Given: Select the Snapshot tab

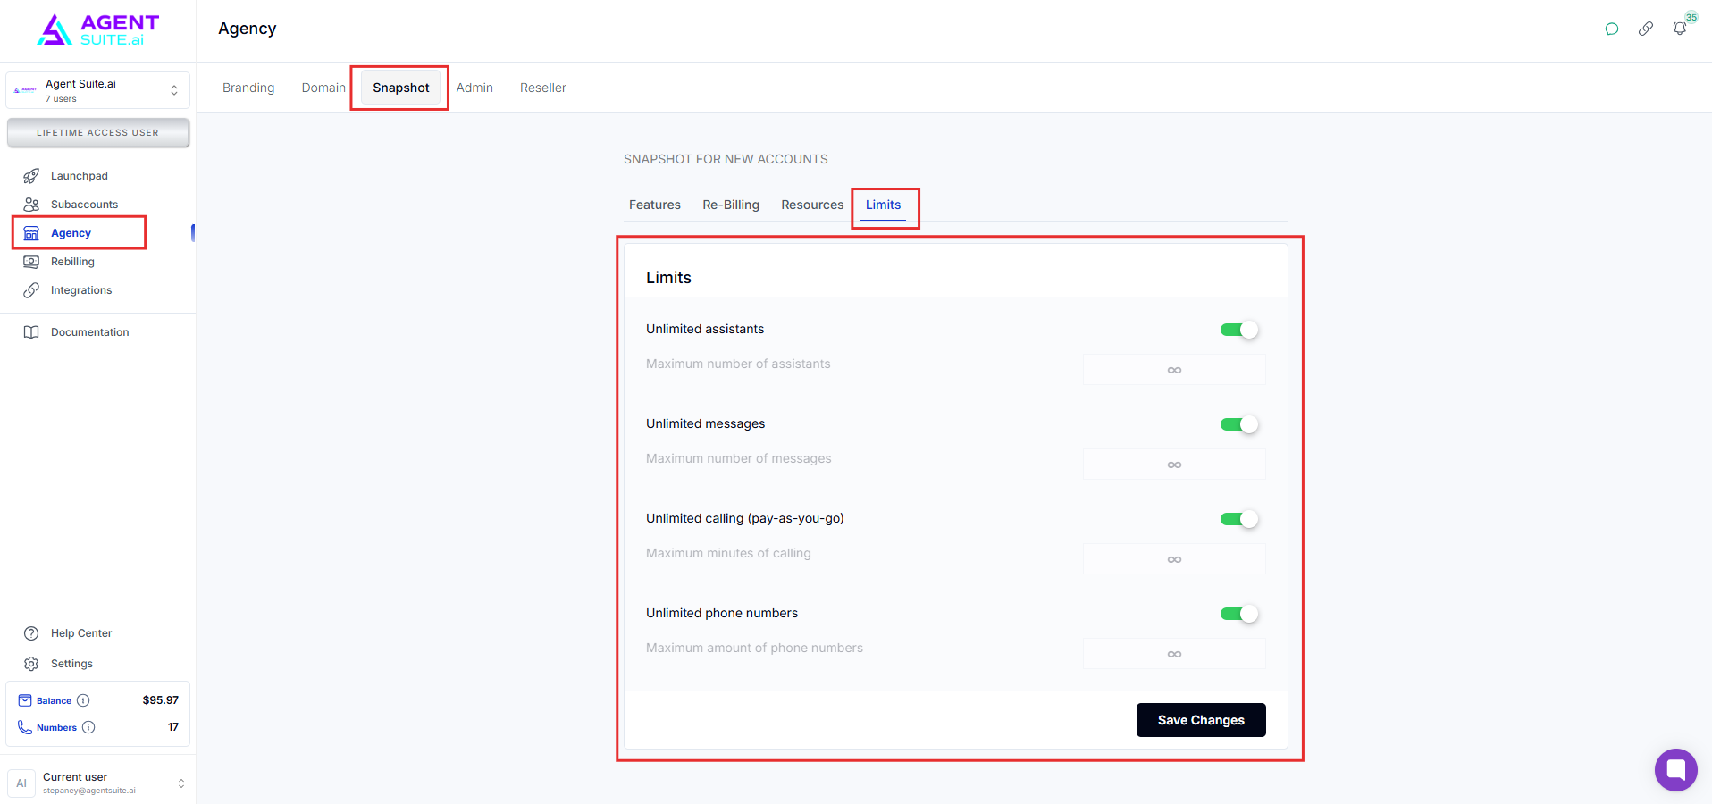Looking at the screenshot, I should pos(401,88).
